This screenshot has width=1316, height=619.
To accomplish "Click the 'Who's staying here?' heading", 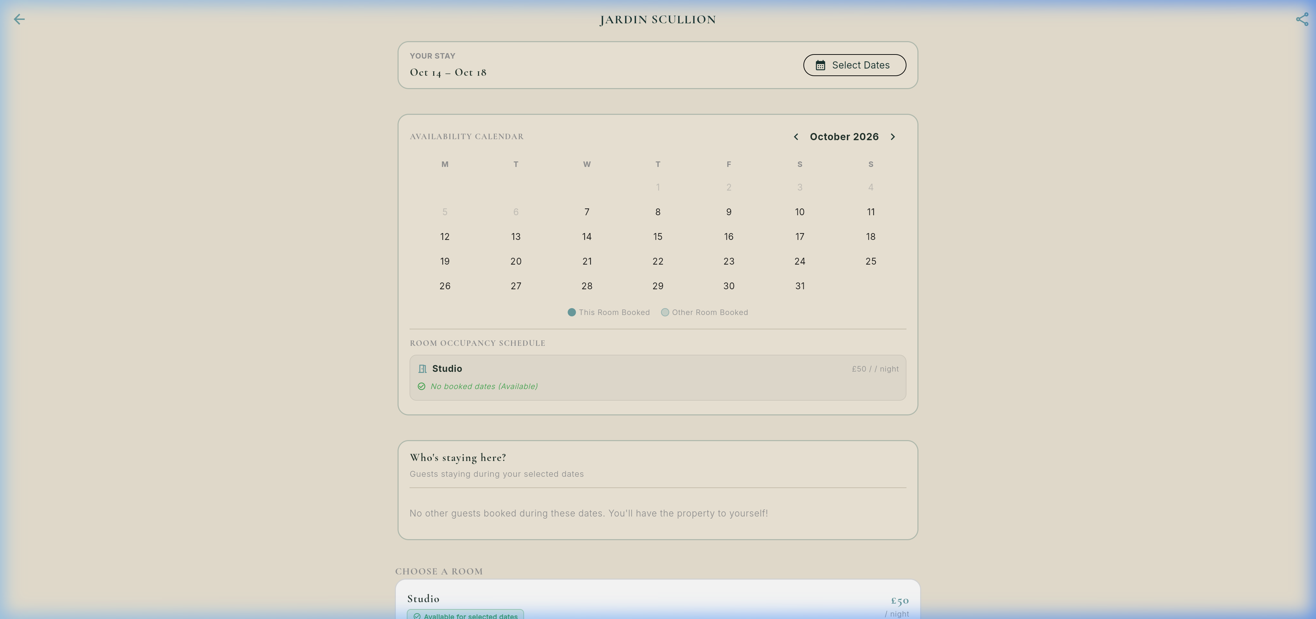I will pos(458,458).
